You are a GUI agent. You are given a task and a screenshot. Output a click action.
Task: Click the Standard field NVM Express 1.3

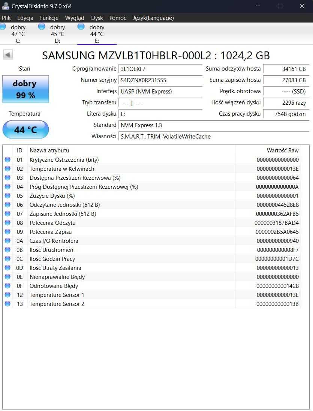214,125
